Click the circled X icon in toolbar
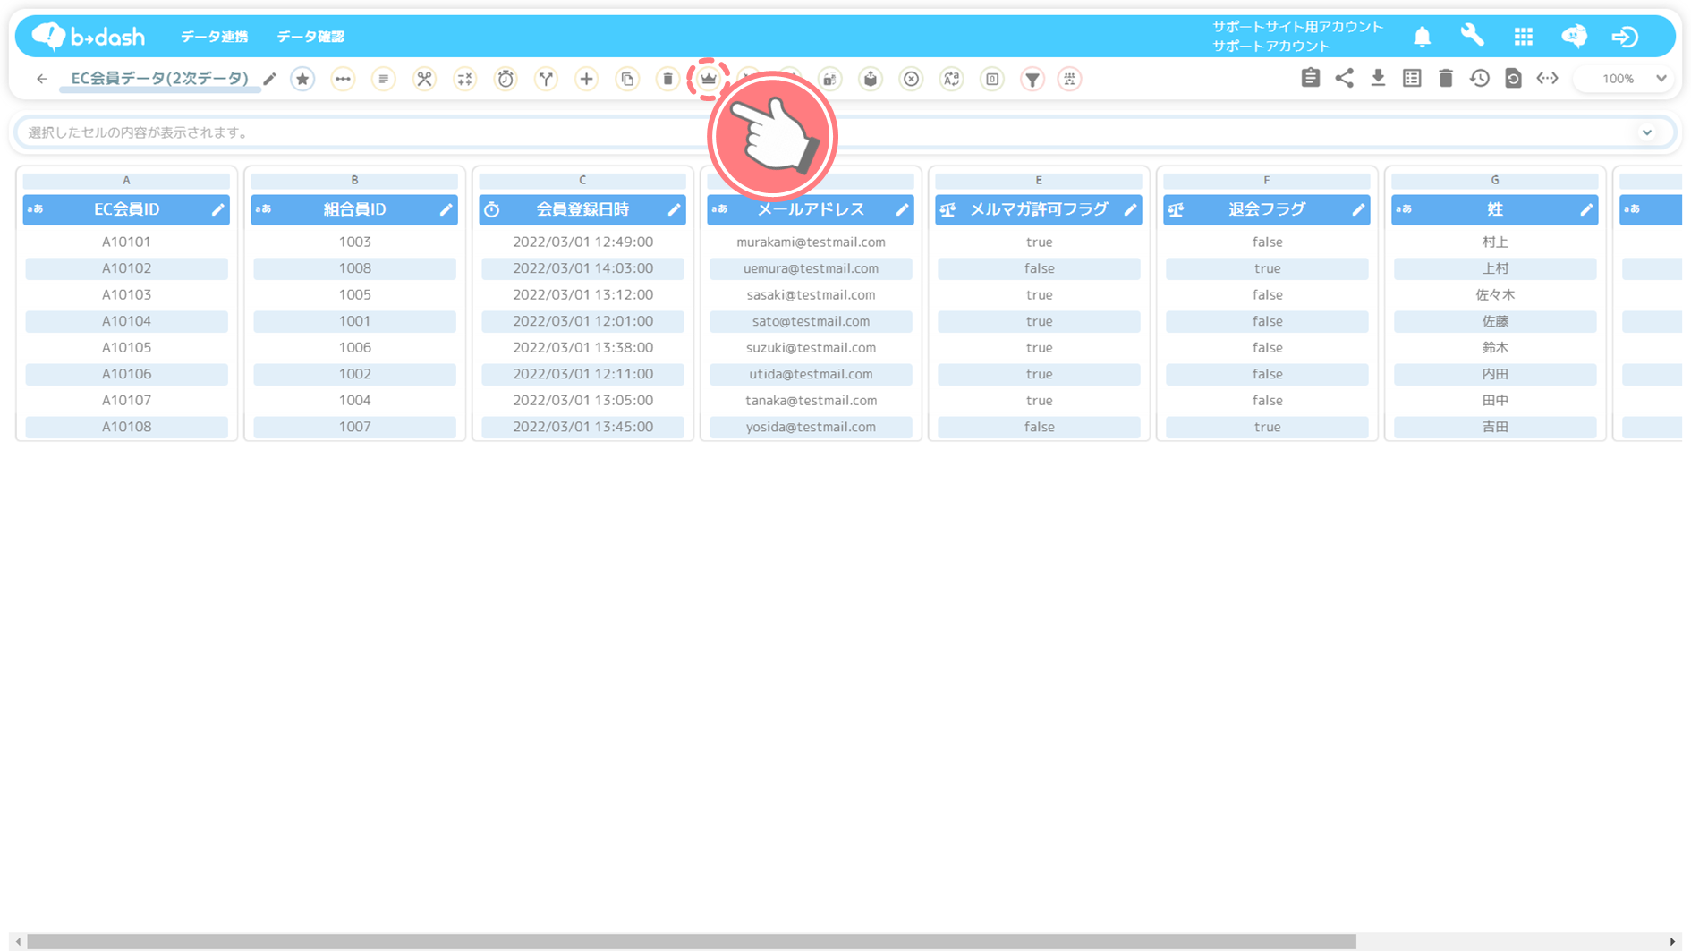 [911, 79]
